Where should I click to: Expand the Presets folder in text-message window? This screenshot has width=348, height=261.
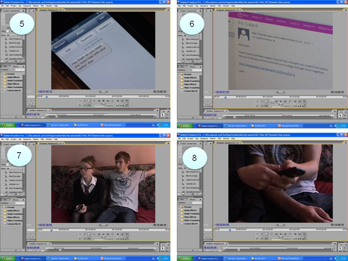[2, 74]
